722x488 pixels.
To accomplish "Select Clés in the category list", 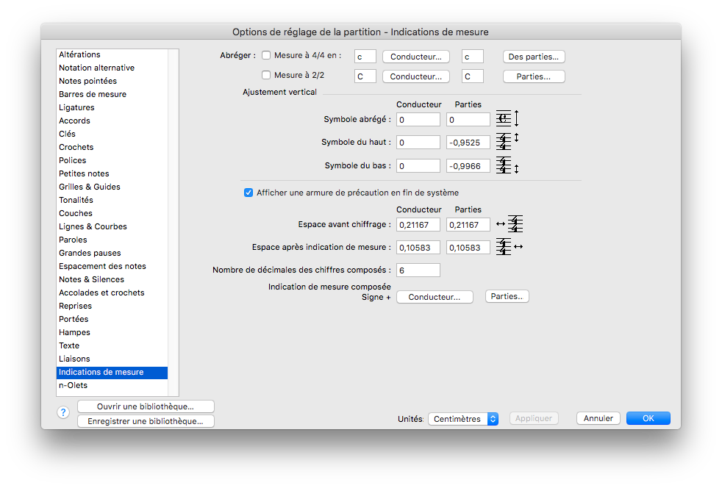I will (67, 134).
